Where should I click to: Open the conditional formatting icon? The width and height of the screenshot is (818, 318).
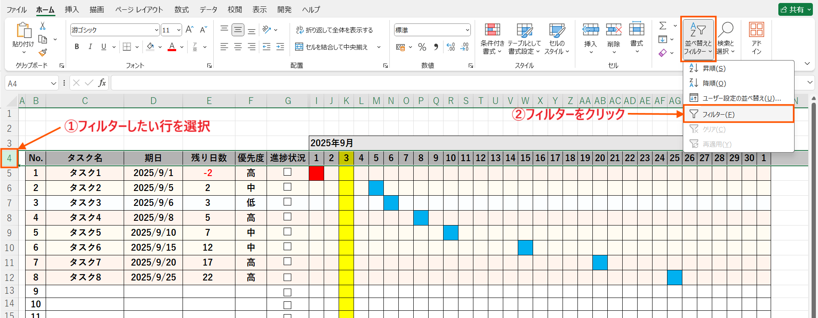click(x=492, y=38)
